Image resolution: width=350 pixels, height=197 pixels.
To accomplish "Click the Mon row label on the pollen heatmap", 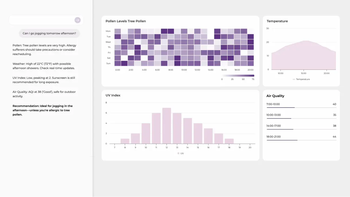I will point(108,31).
